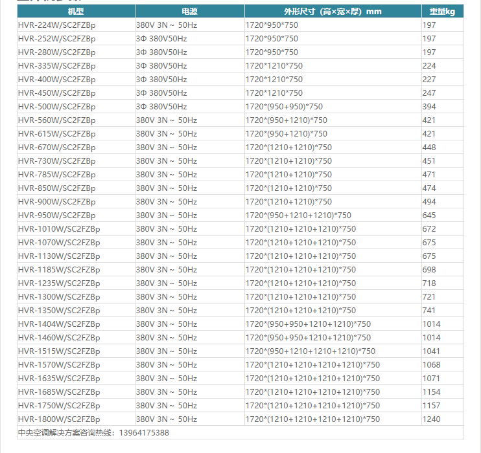The image size is (481, 453).
Task: Click weight value 741
Action: pyautogui.click(x=429, y=310)
